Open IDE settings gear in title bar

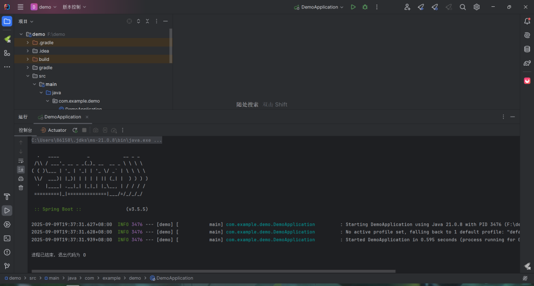476,7
